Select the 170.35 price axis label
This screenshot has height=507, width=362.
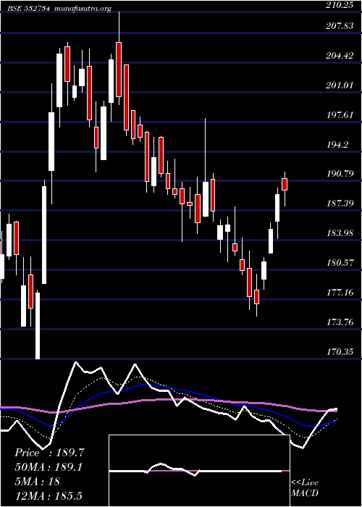[x=339, y=352]
